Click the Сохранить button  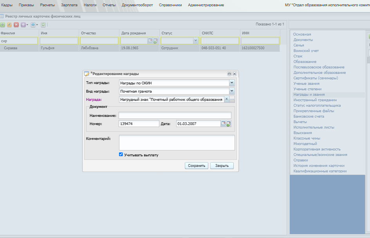click(197, 166)
